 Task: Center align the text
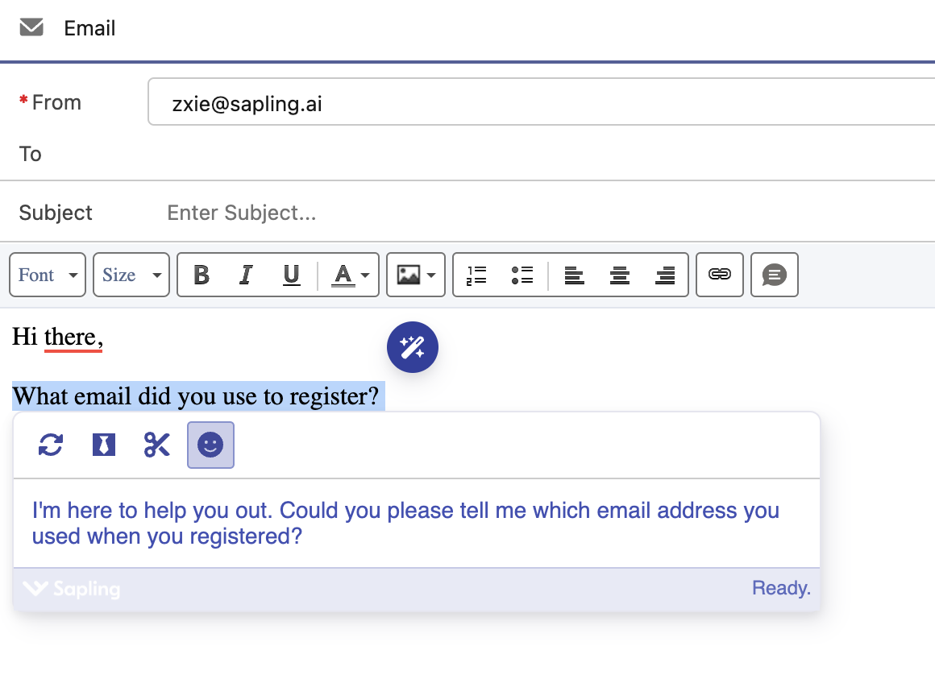coord(619,275)
